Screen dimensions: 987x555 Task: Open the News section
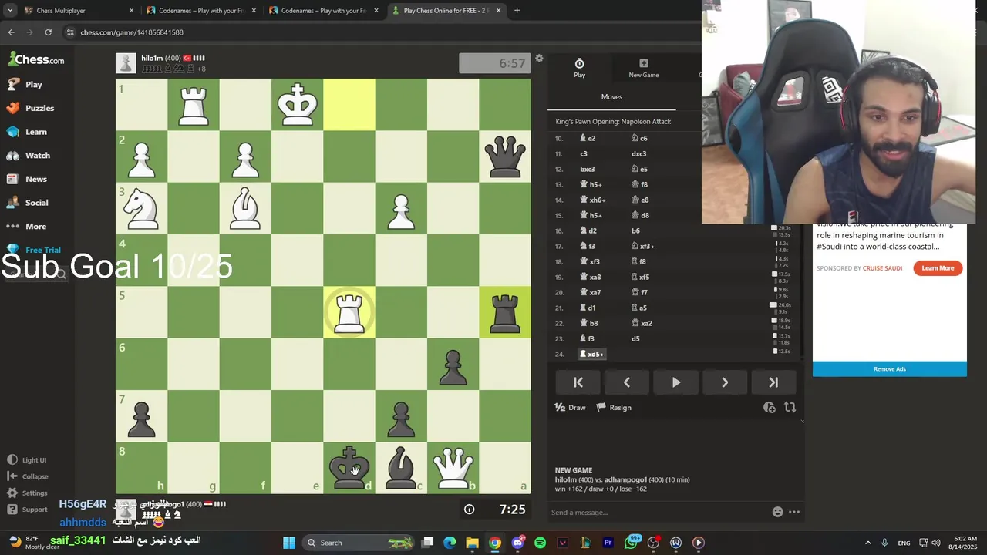[x=27, y=179]
